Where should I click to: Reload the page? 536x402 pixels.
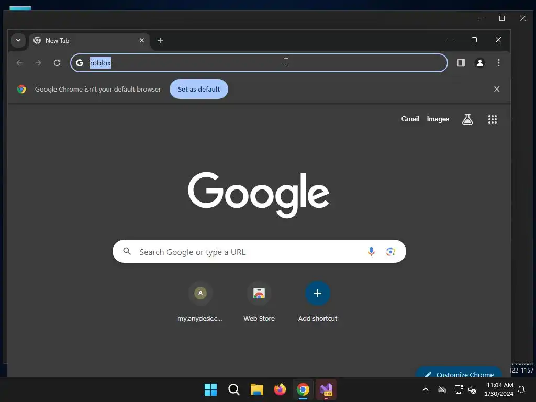pyautogui.click(x=57, y=63)
